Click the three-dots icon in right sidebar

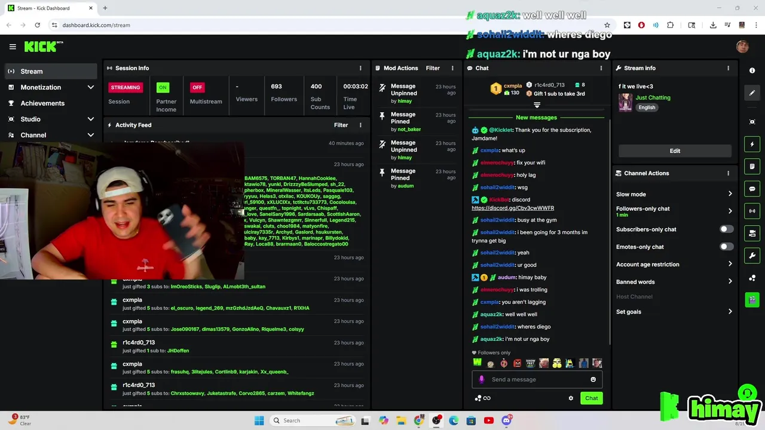click(x=752, y=278)
